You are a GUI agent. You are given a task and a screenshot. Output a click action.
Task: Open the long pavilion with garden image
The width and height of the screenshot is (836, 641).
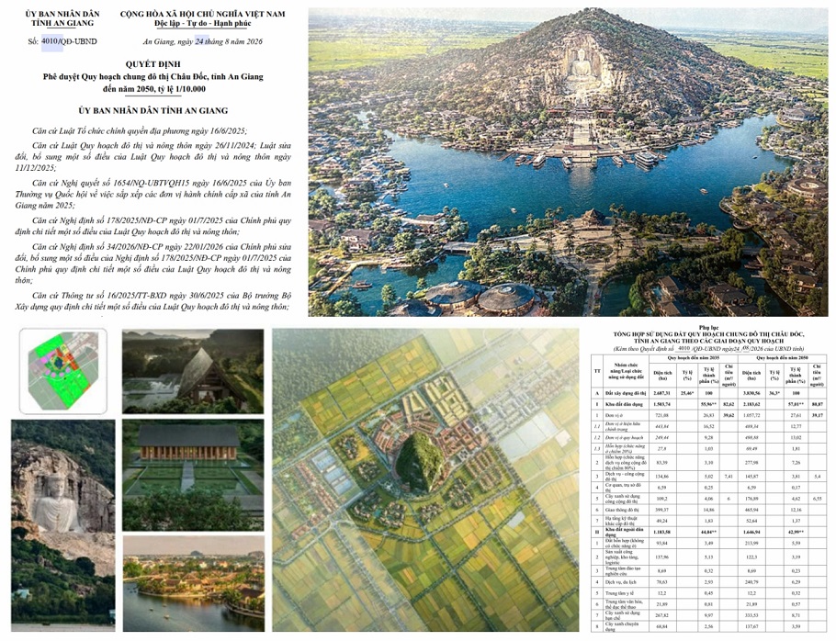193,475
